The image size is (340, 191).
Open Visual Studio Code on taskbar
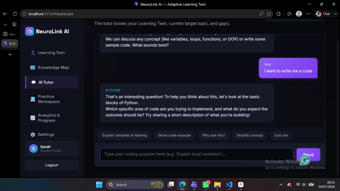coord(229,185)
